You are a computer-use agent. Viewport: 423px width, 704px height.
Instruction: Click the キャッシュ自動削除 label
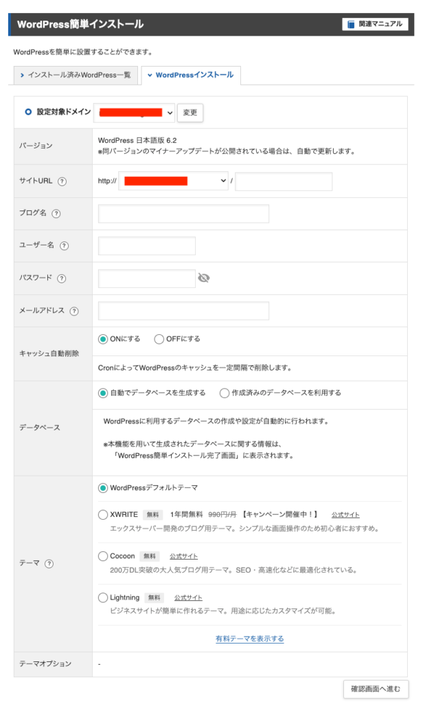[49, 354]
